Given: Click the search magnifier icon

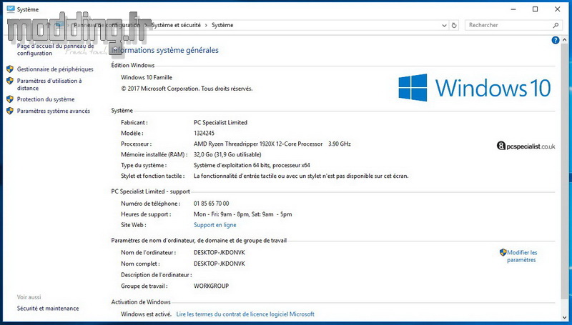Looking at the screenshot, I should [556, 25].
